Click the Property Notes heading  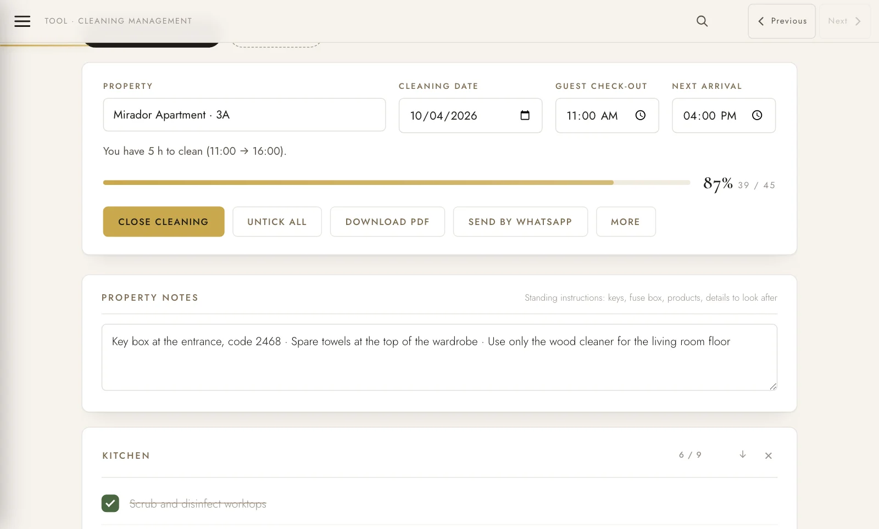coord(150,297)
